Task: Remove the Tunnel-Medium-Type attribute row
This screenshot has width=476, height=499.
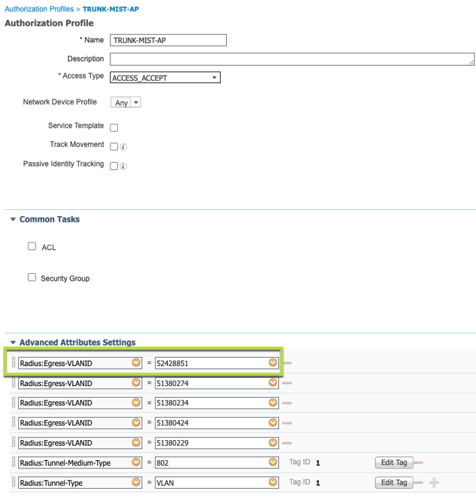Action: point(418,462)
